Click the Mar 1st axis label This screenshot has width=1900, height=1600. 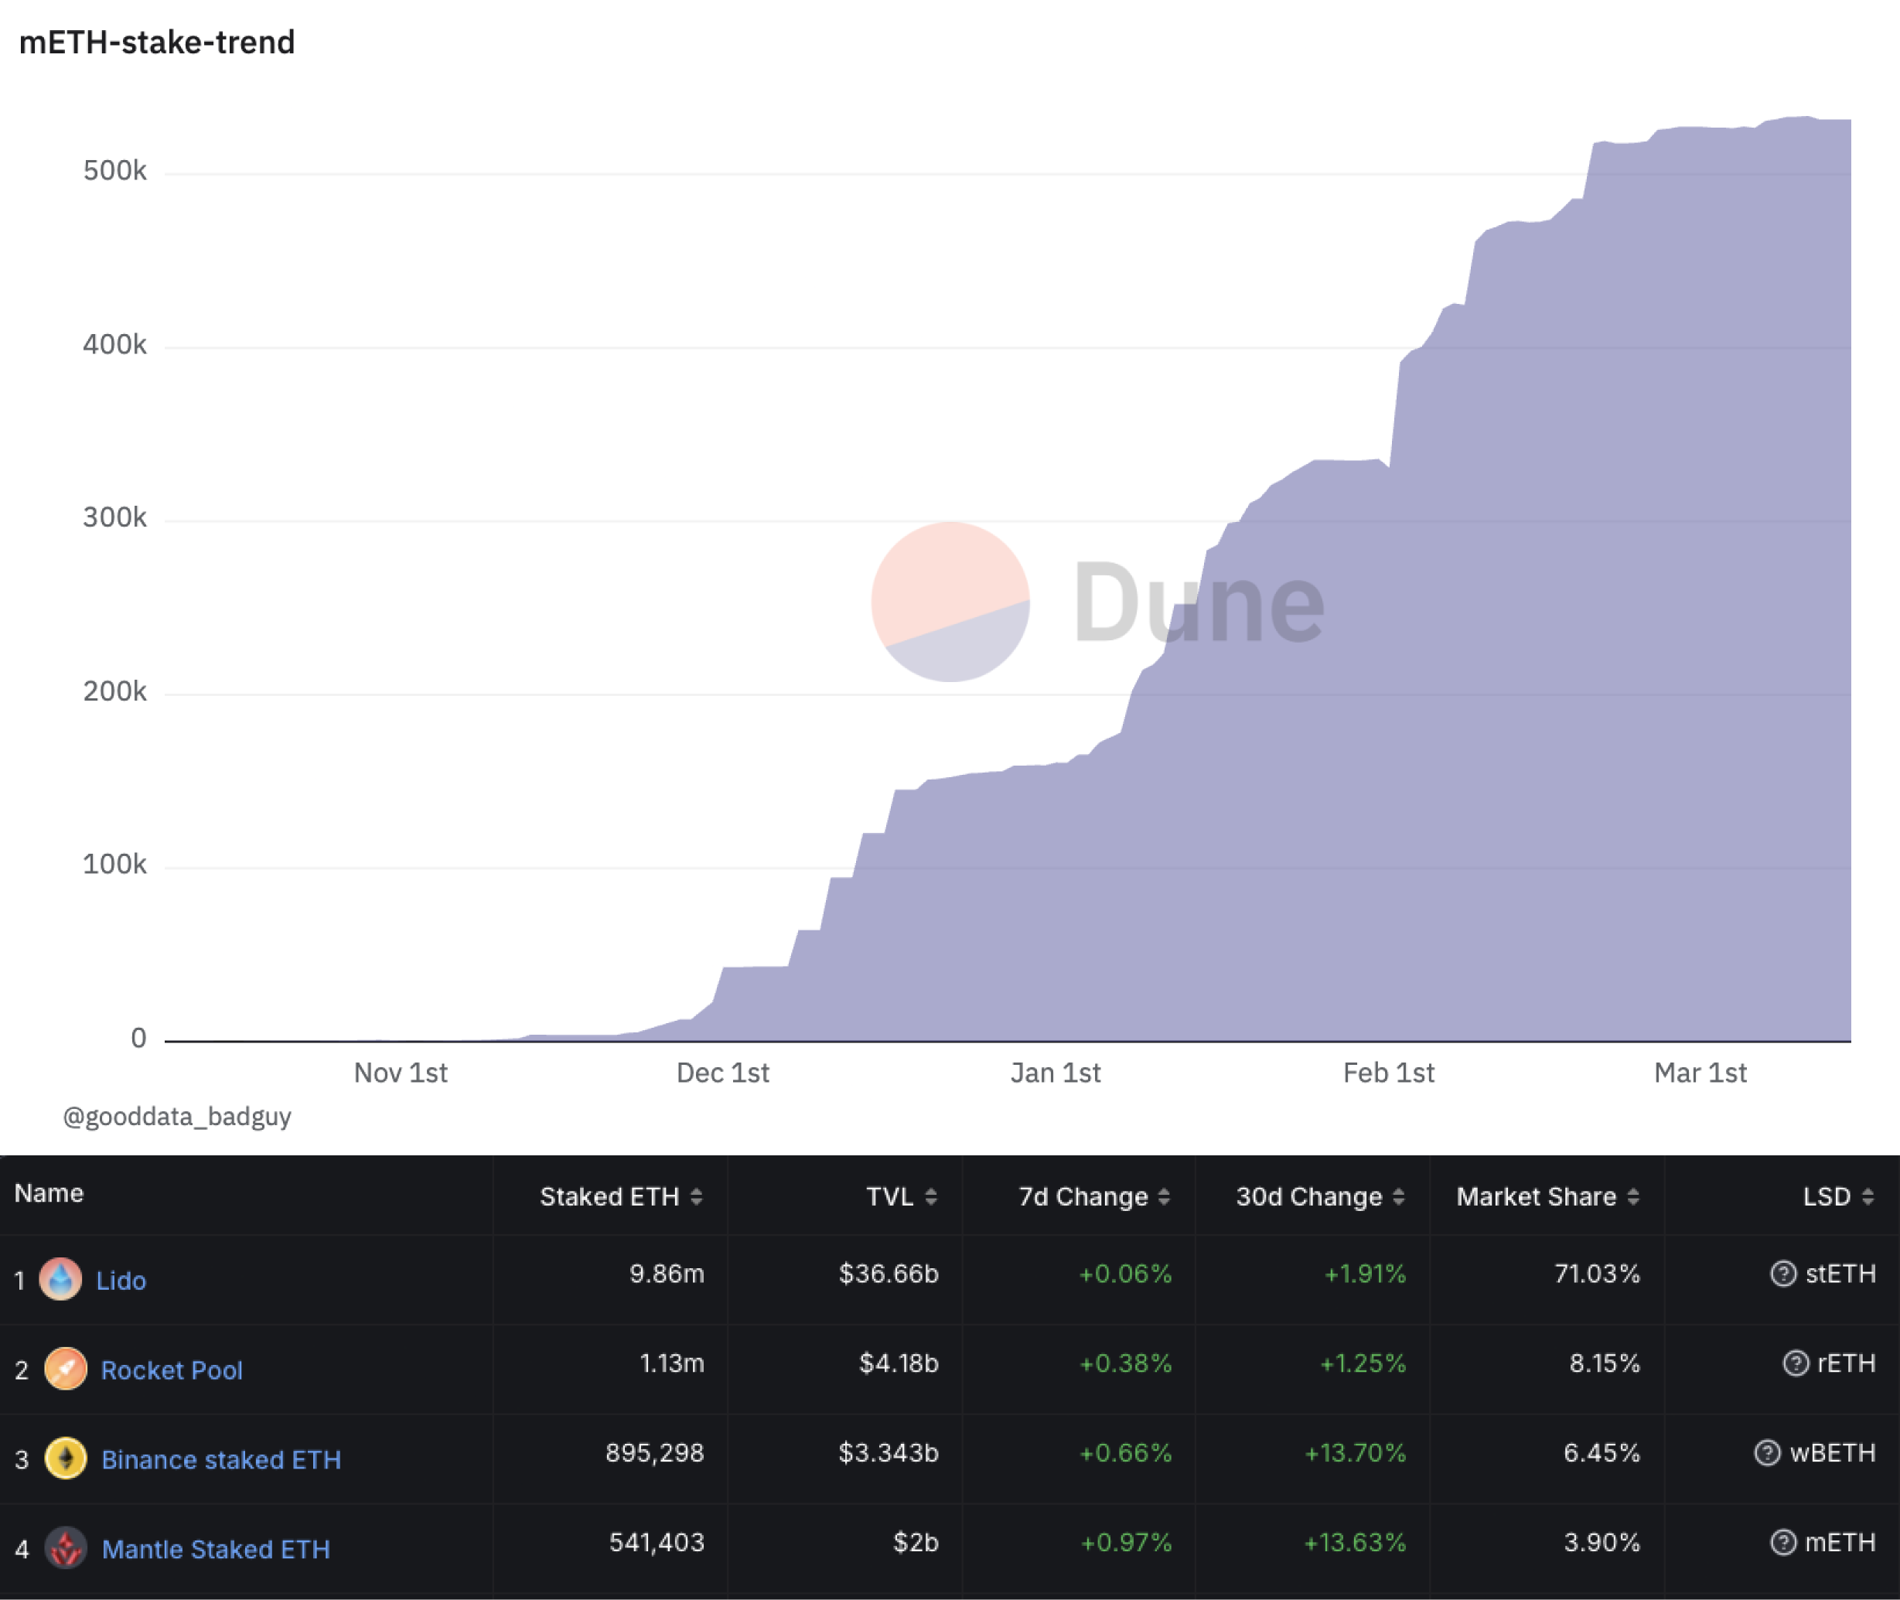tap(1700, 1073)
